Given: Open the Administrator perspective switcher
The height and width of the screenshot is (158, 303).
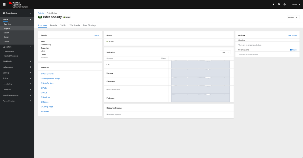Looking at the screenshot, I should tap(17, 13).
